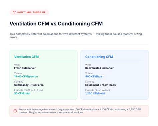Click the subtitle about two different calculations
The width and height of the screenshot is (158, 126).
point(76,36)
